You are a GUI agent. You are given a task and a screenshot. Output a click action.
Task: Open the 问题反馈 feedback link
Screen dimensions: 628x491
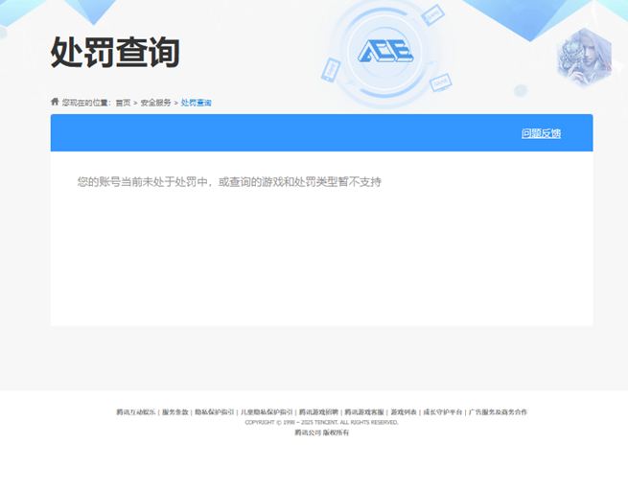pyautogui.click(x=541, y=133)
